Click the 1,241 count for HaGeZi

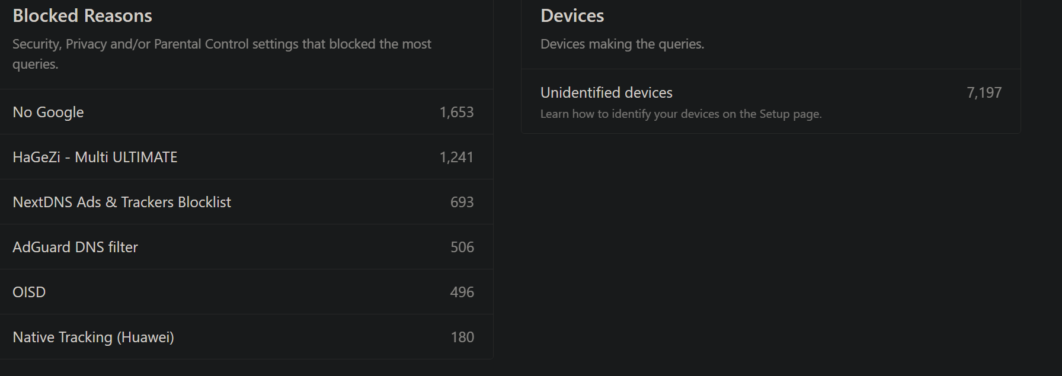[456, 158]
